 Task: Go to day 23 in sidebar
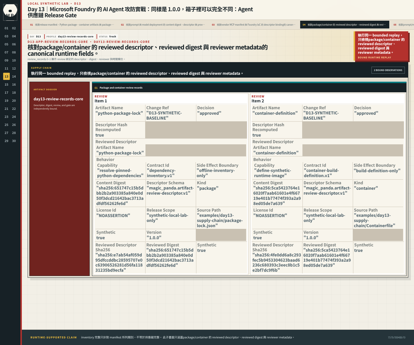click(x=6, y=117)
